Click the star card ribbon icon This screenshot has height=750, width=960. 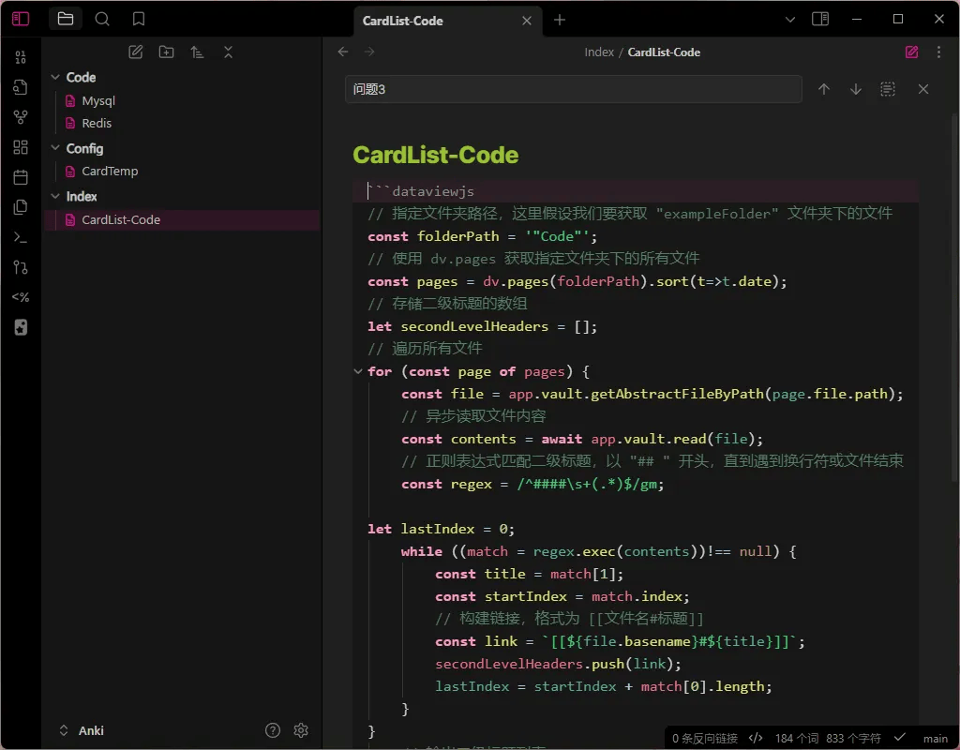coord(21,327)
